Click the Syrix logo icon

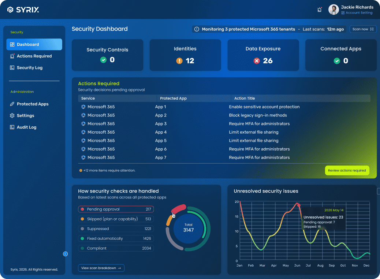(10, 10)
